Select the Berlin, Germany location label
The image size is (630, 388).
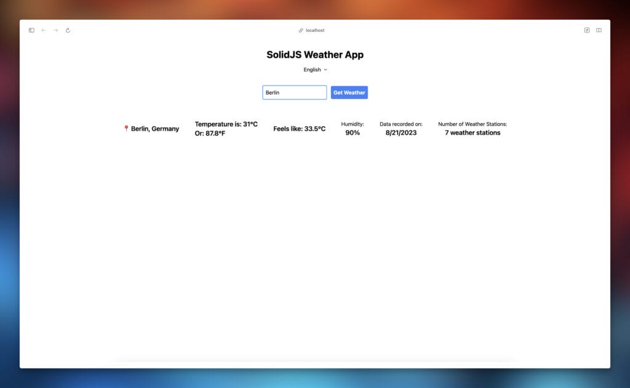[x=154, y=129]
